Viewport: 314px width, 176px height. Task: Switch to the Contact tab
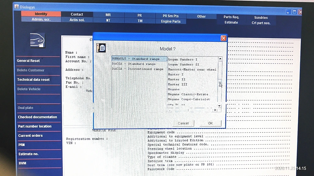point(77,14)
